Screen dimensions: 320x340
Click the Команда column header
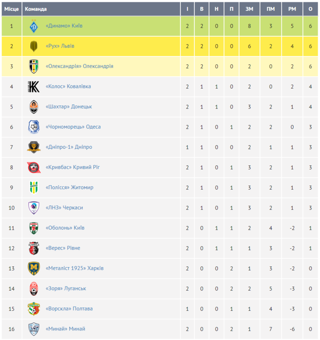click(36, 9)
